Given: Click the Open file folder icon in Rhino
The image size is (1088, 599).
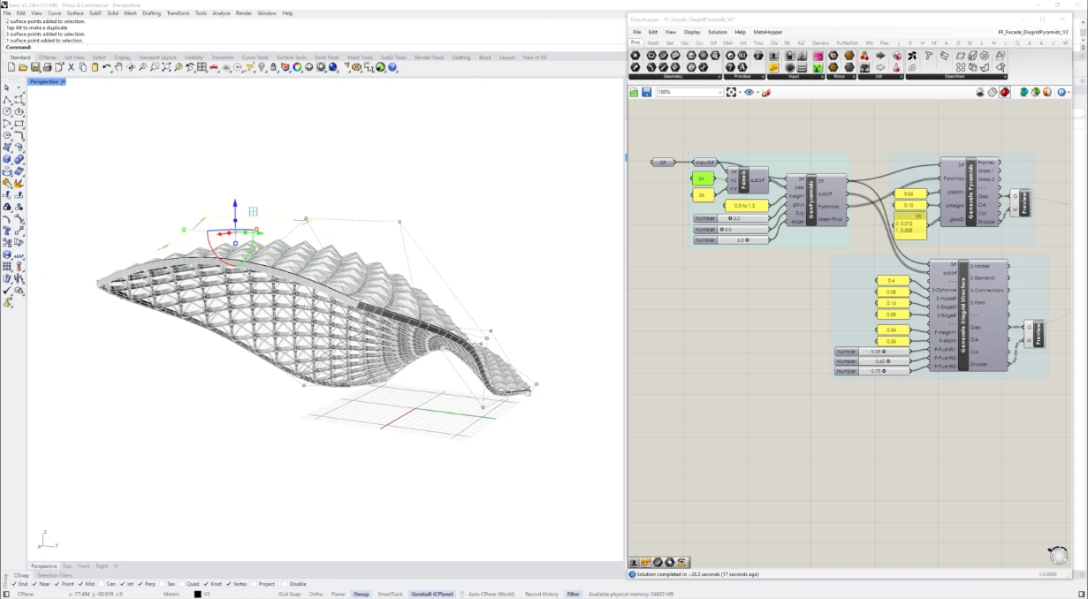Looking at the screenshot, I should tap(22, 67).
